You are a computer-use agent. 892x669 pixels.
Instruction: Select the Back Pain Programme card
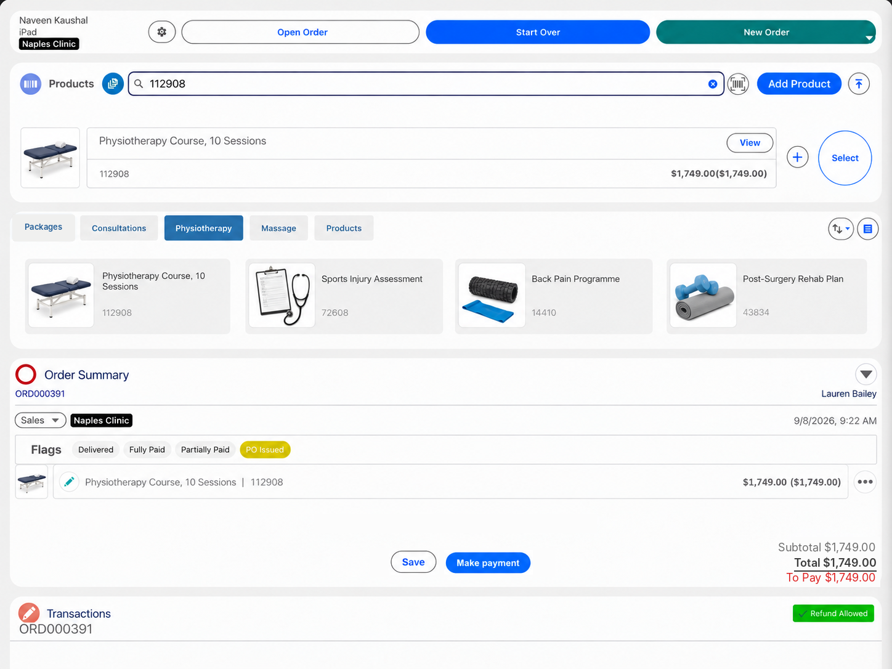(x=553, y=296)
